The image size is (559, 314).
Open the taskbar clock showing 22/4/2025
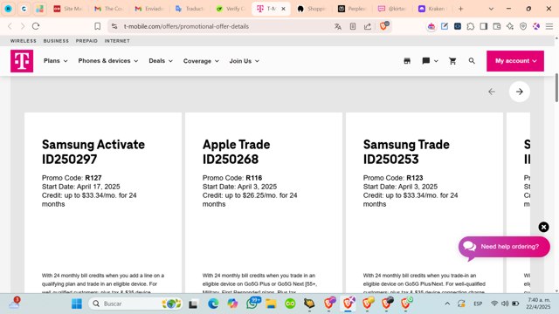(539, 304)
